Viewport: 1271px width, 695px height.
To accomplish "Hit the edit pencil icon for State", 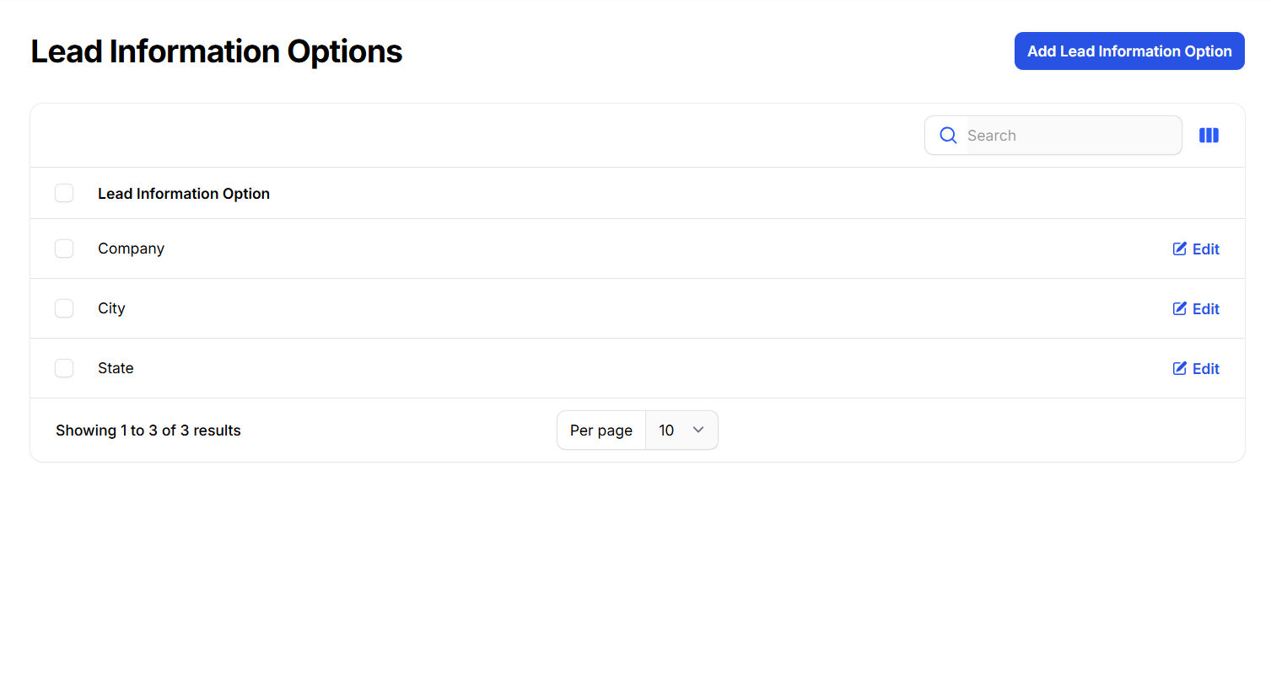I will coord(1180,368).
